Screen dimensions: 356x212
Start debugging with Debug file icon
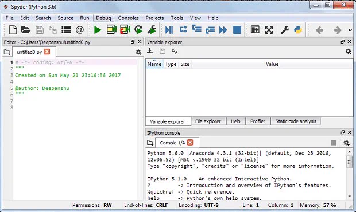pyautogui.click(x=169, y=30)
